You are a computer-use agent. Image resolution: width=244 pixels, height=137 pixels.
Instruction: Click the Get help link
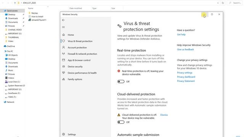pyautogui.click(x=181, y=35)
